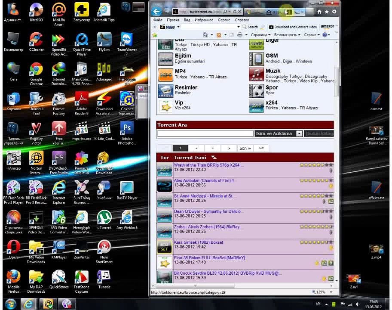Open the Windows Start button
Screen dimensions: 392x310
pyautogui.click(x=10, y=304)
